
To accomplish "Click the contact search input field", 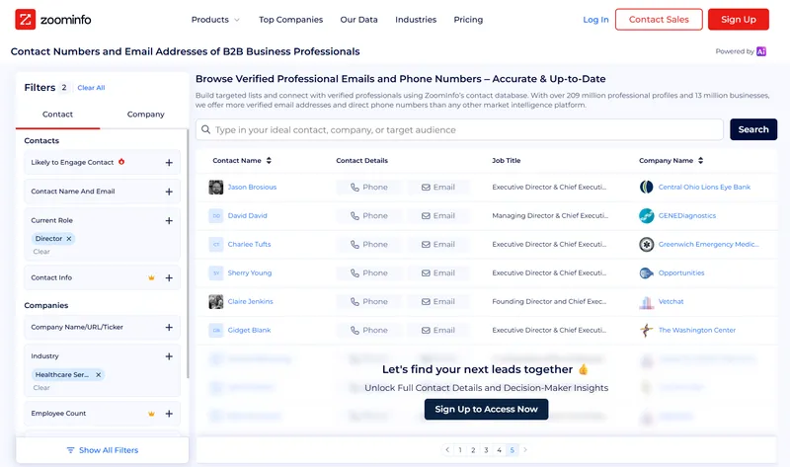I will pyautogui.click(x=464, y=129).
